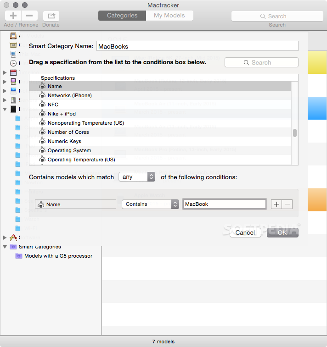Focus the toolbar Search field
Viewport: 327px width, 347px height.
pos(277,16)
